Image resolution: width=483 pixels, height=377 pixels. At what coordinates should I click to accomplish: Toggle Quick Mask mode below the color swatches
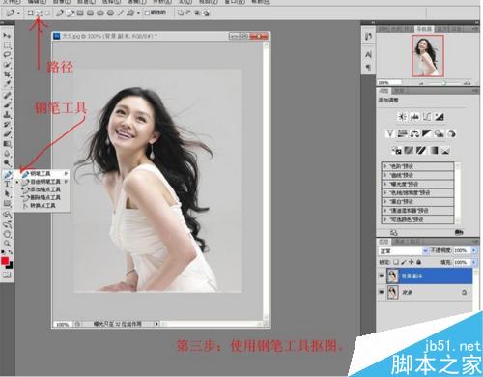click(7, 275)
